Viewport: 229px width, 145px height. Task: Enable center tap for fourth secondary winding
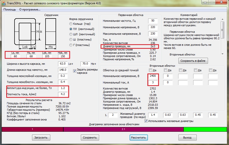195,70
